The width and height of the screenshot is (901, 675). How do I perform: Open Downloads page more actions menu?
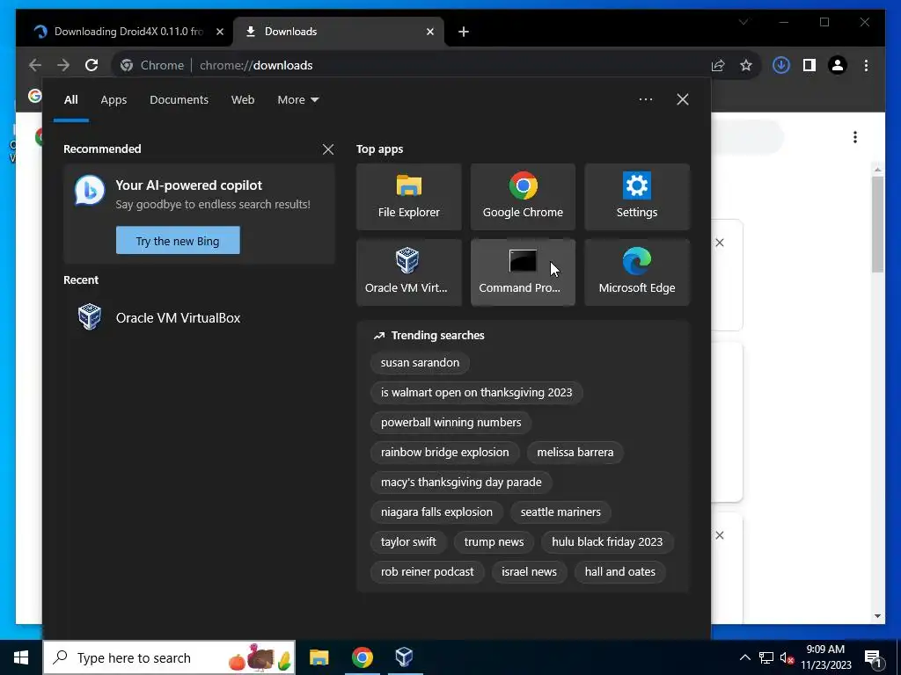855,137
